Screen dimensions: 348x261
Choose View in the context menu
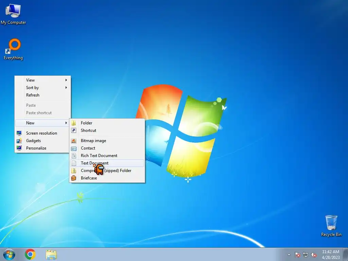42,80
